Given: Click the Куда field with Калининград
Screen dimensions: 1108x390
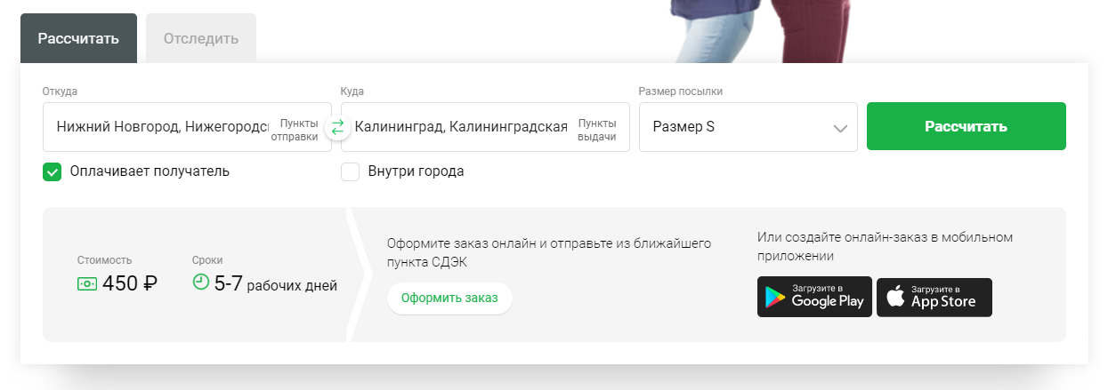Looking at the screenshot, I should coord(460,127).
